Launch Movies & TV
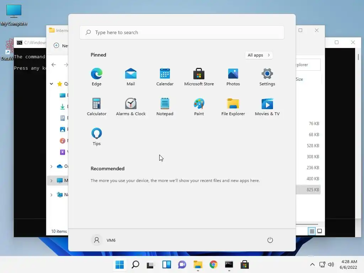 (267, 107)
